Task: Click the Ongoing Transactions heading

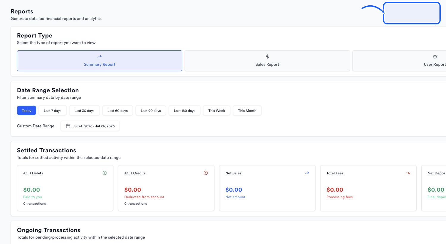Action: click(x=48, y=230)
